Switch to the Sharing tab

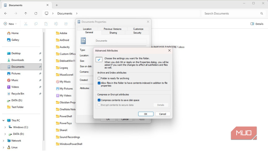tap(113, 33)
